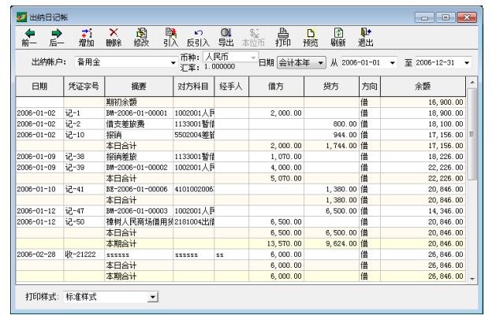Select the 期初余额 row
The image size is (496, 319).
tap(241, 102)
